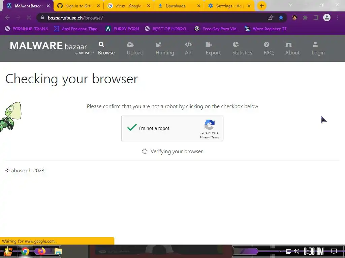The width and height of the screenshot is (345, 258).
Task: Switch to the Settings tab
Action: pos(229,6)
